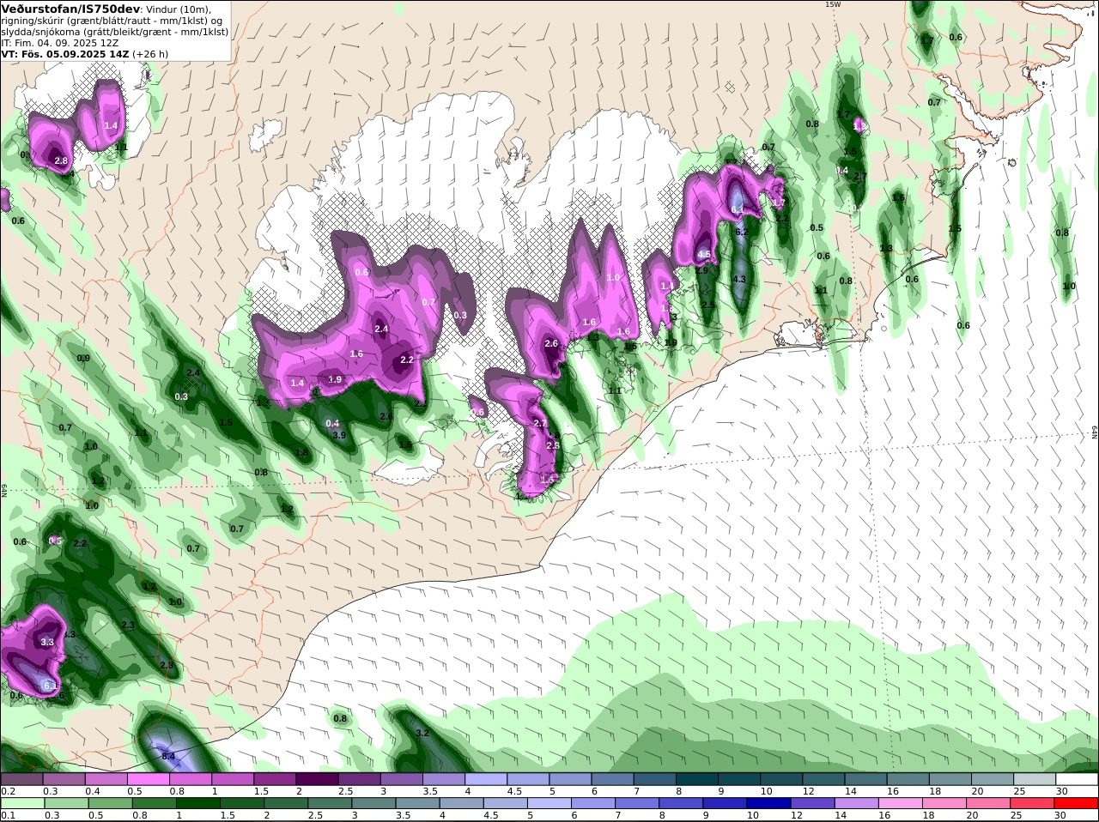
Task: Click the '(+26 h)' forecast offset text
Action: coord(150,54)
